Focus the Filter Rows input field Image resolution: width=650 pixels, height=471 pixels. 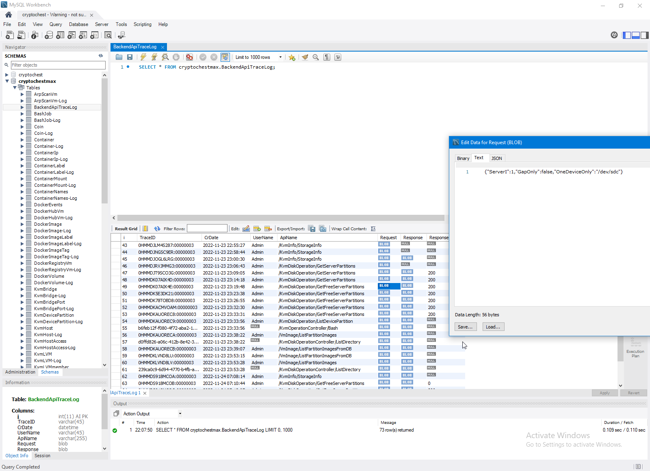(x=207, y=229)
